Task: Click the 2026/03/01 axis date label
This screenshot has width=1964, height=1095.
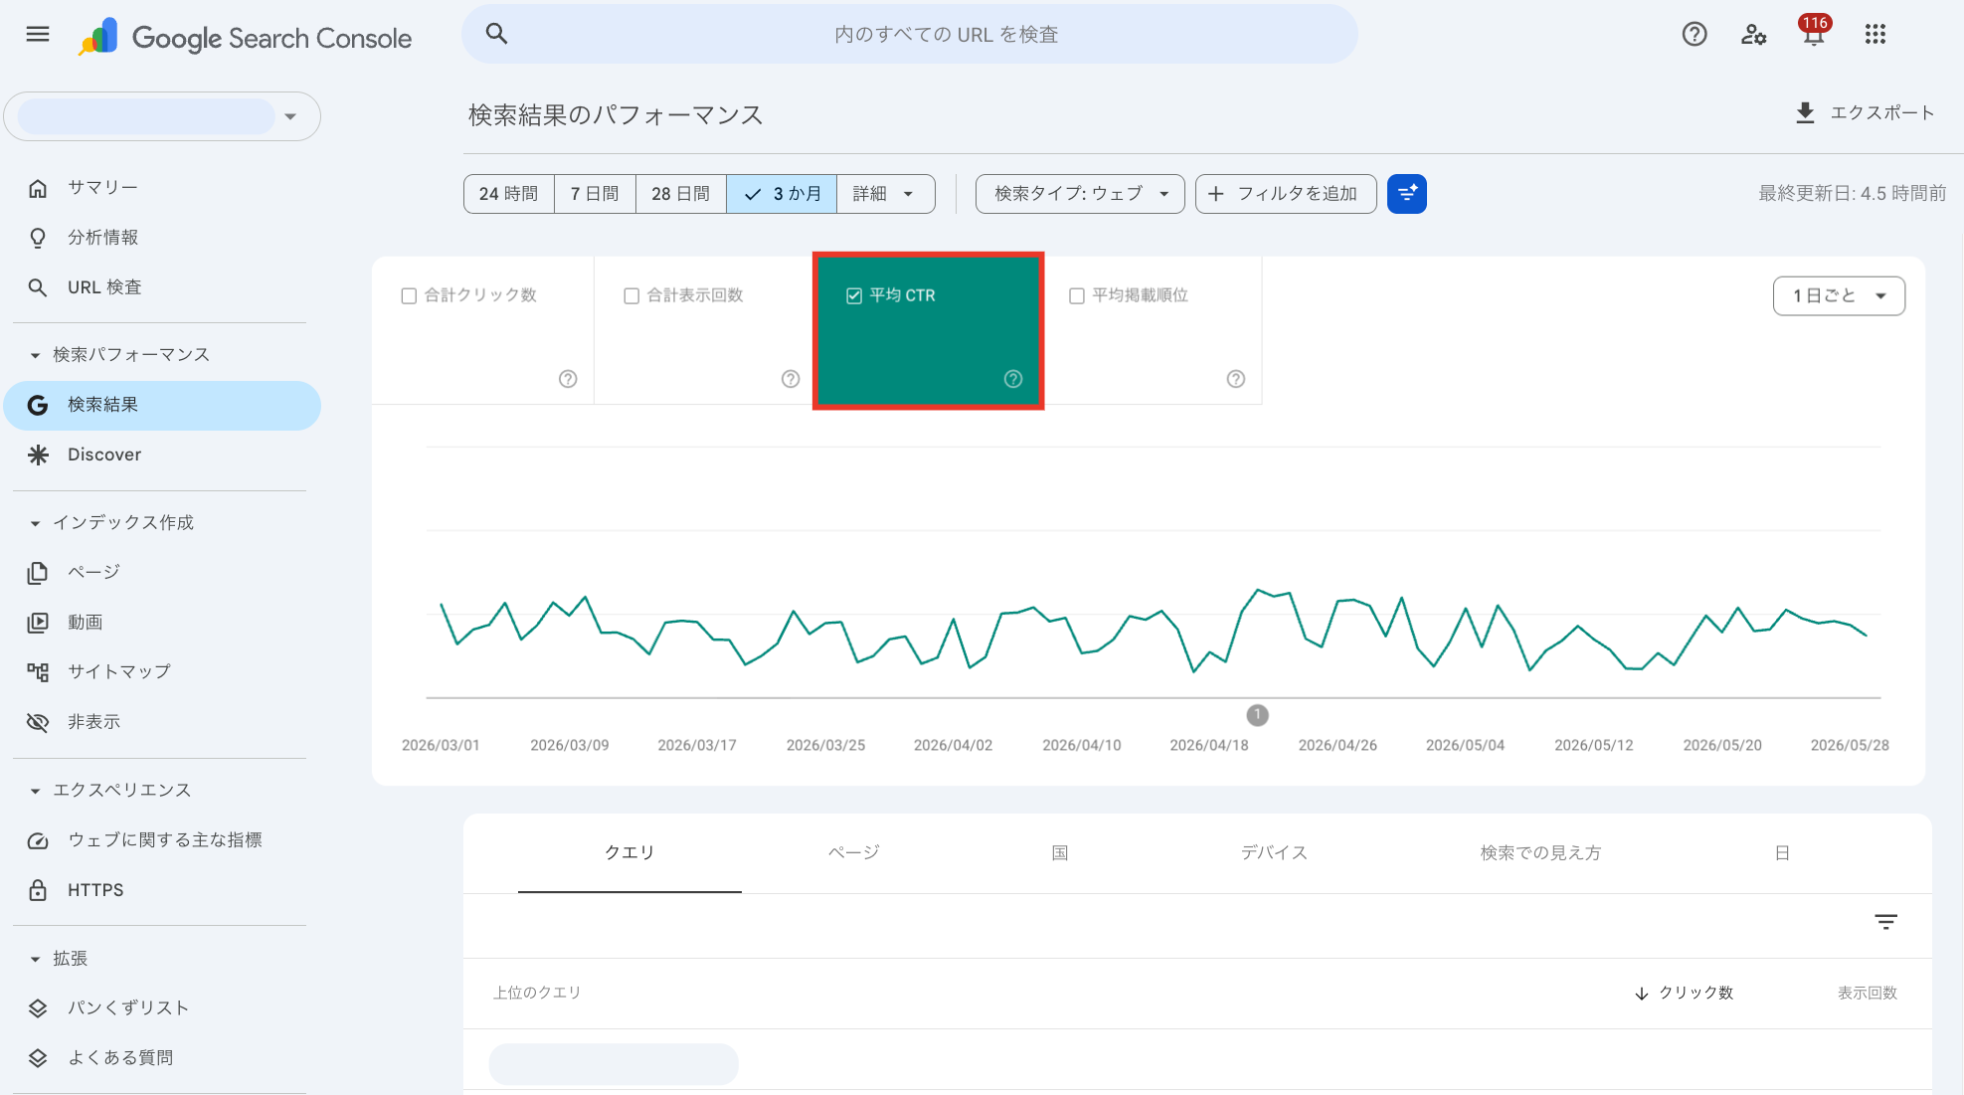Action: pyautogui.click(x=441, y=745)
